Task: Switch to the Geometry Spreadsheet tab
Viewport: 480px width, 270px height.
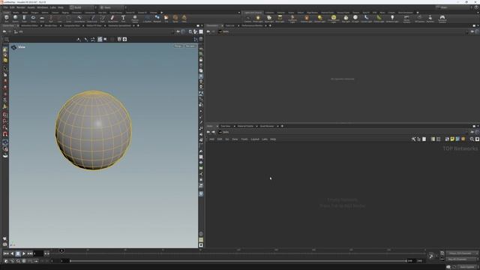Action: click(120, 25)
